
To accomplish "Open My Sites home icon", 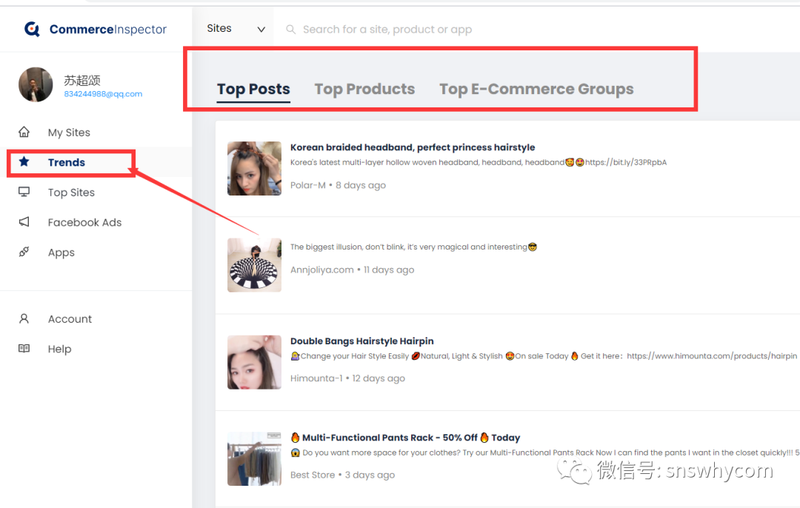I will (24, 132).
